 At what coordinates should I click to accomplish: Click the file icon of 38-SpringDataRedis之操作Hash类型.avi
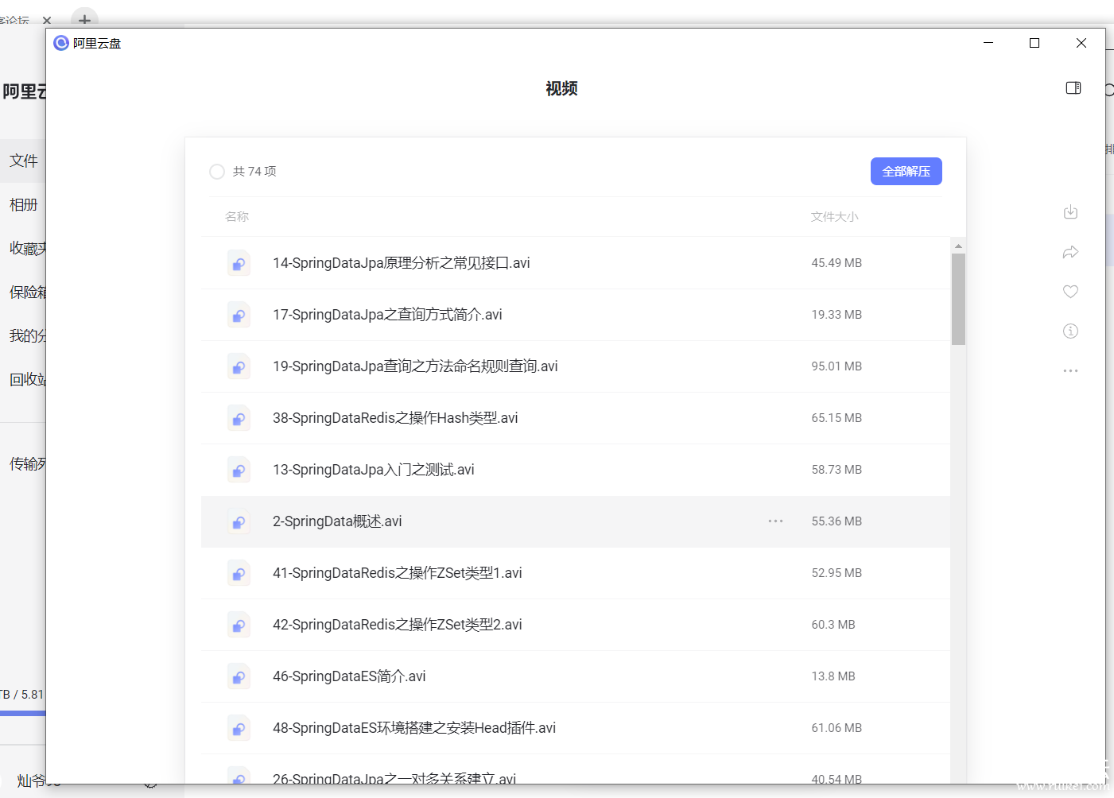(239, 418)
